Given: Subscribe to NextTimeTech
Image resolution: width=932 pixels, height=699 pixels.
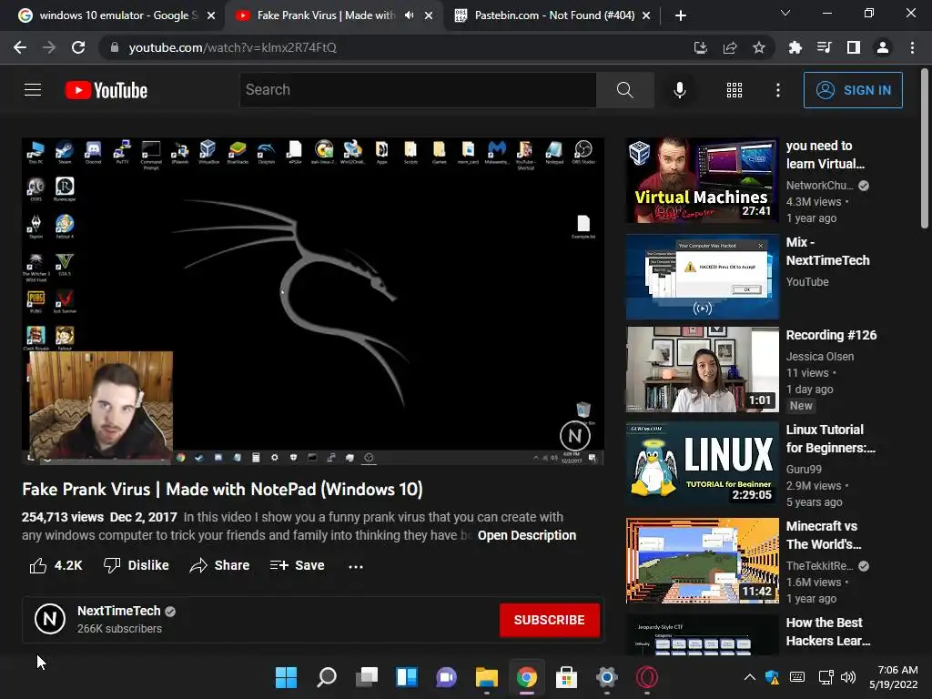Looking at the screenshot, I should 549,620.
